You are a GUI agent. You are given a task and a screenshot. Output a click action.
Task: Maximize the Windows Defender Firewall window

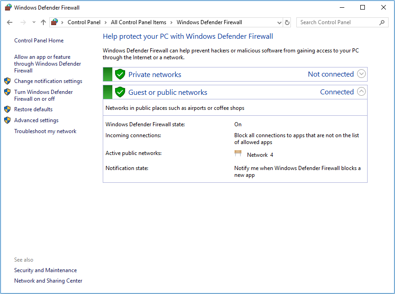[363, 8]
